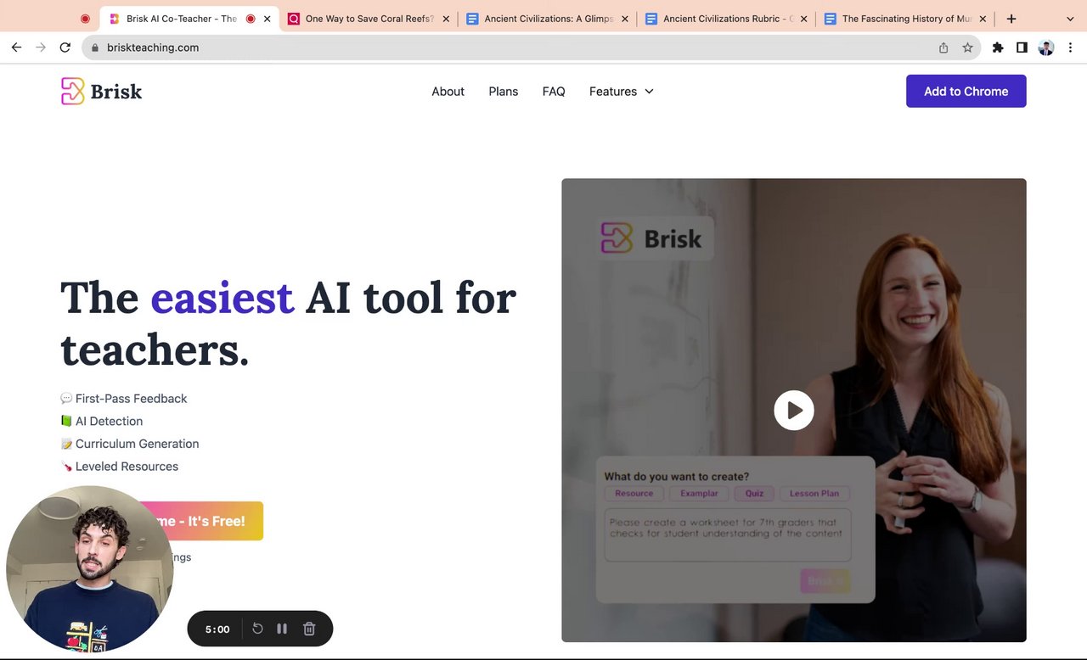Close The Fascinating History tab

(x=983, y=19)
